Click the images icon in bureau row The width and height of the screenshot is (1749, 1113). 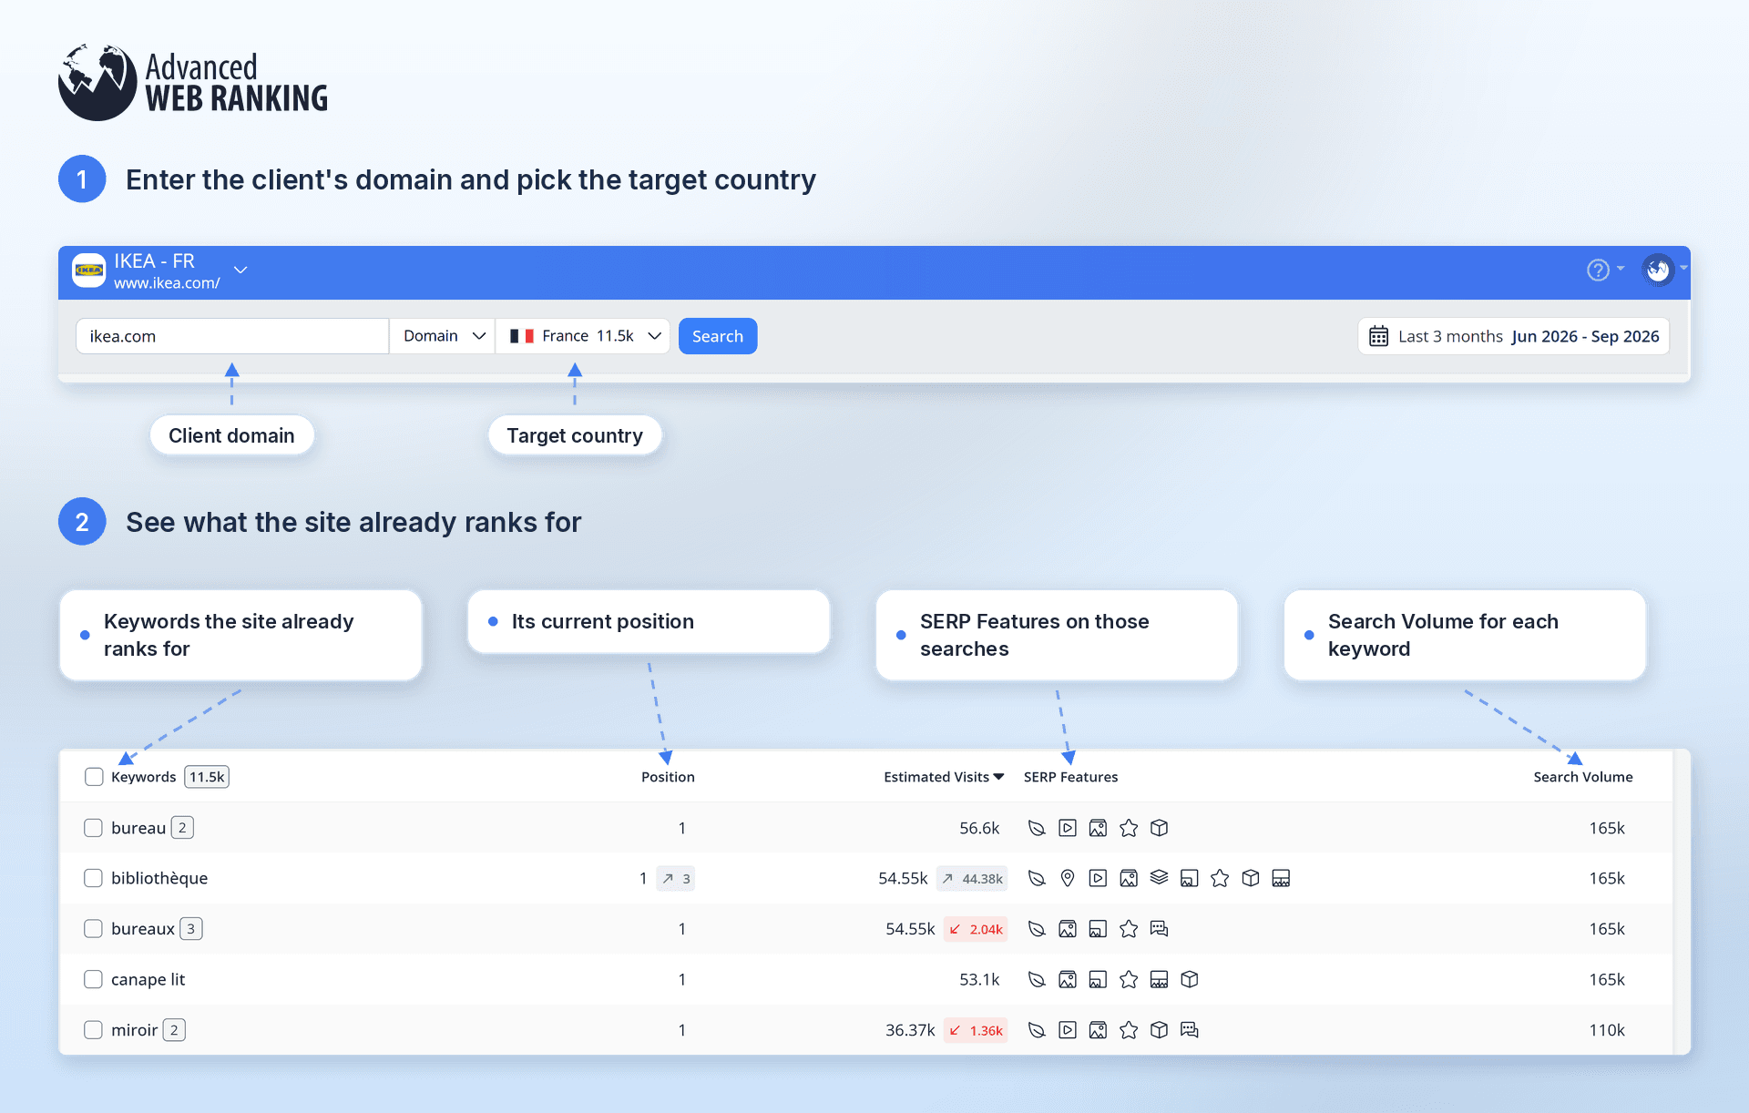point(1098,828)
